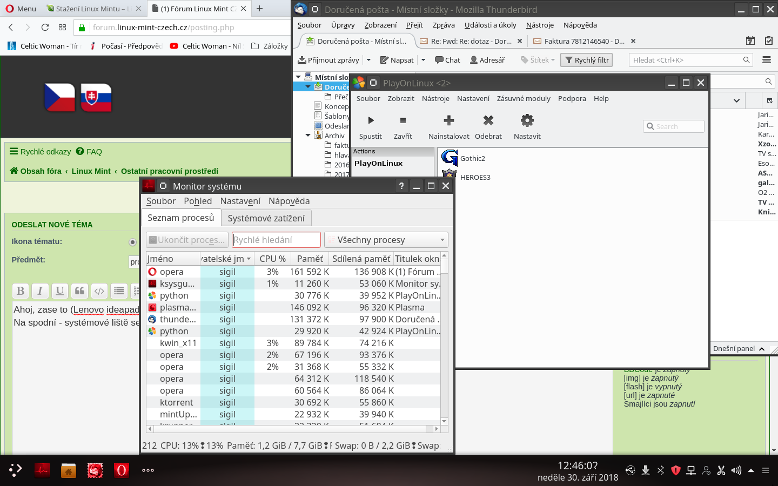Select the Gothic2 game icon in PlayOnLinux

(x=450, y=158)
